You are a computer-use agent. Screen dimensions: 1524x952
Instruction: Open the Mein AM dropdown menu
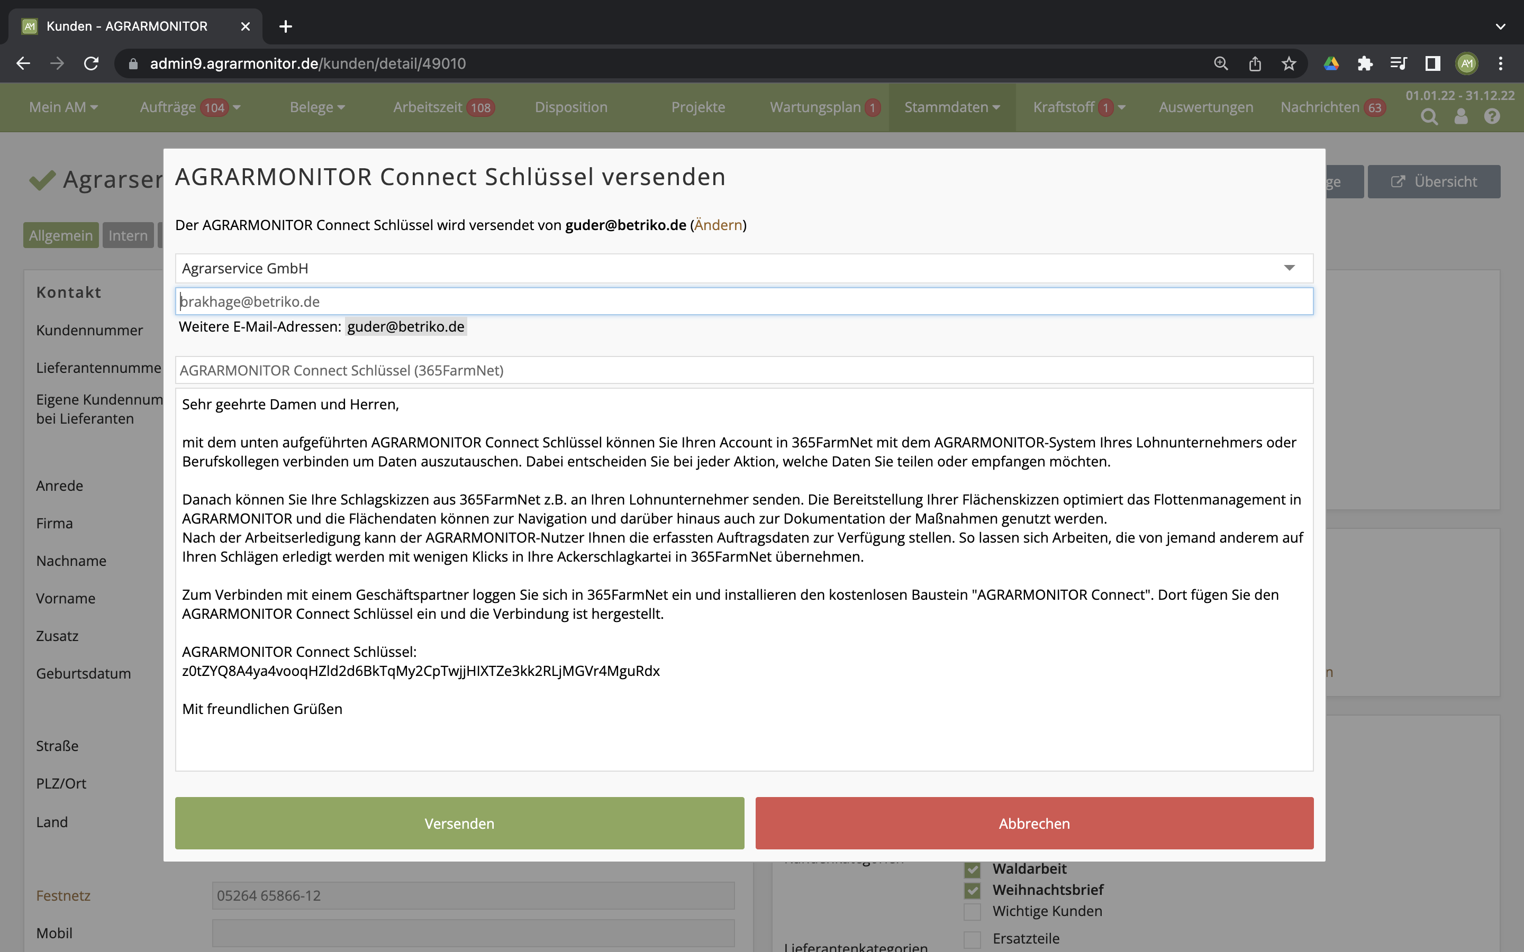click(x=63, y=107)
